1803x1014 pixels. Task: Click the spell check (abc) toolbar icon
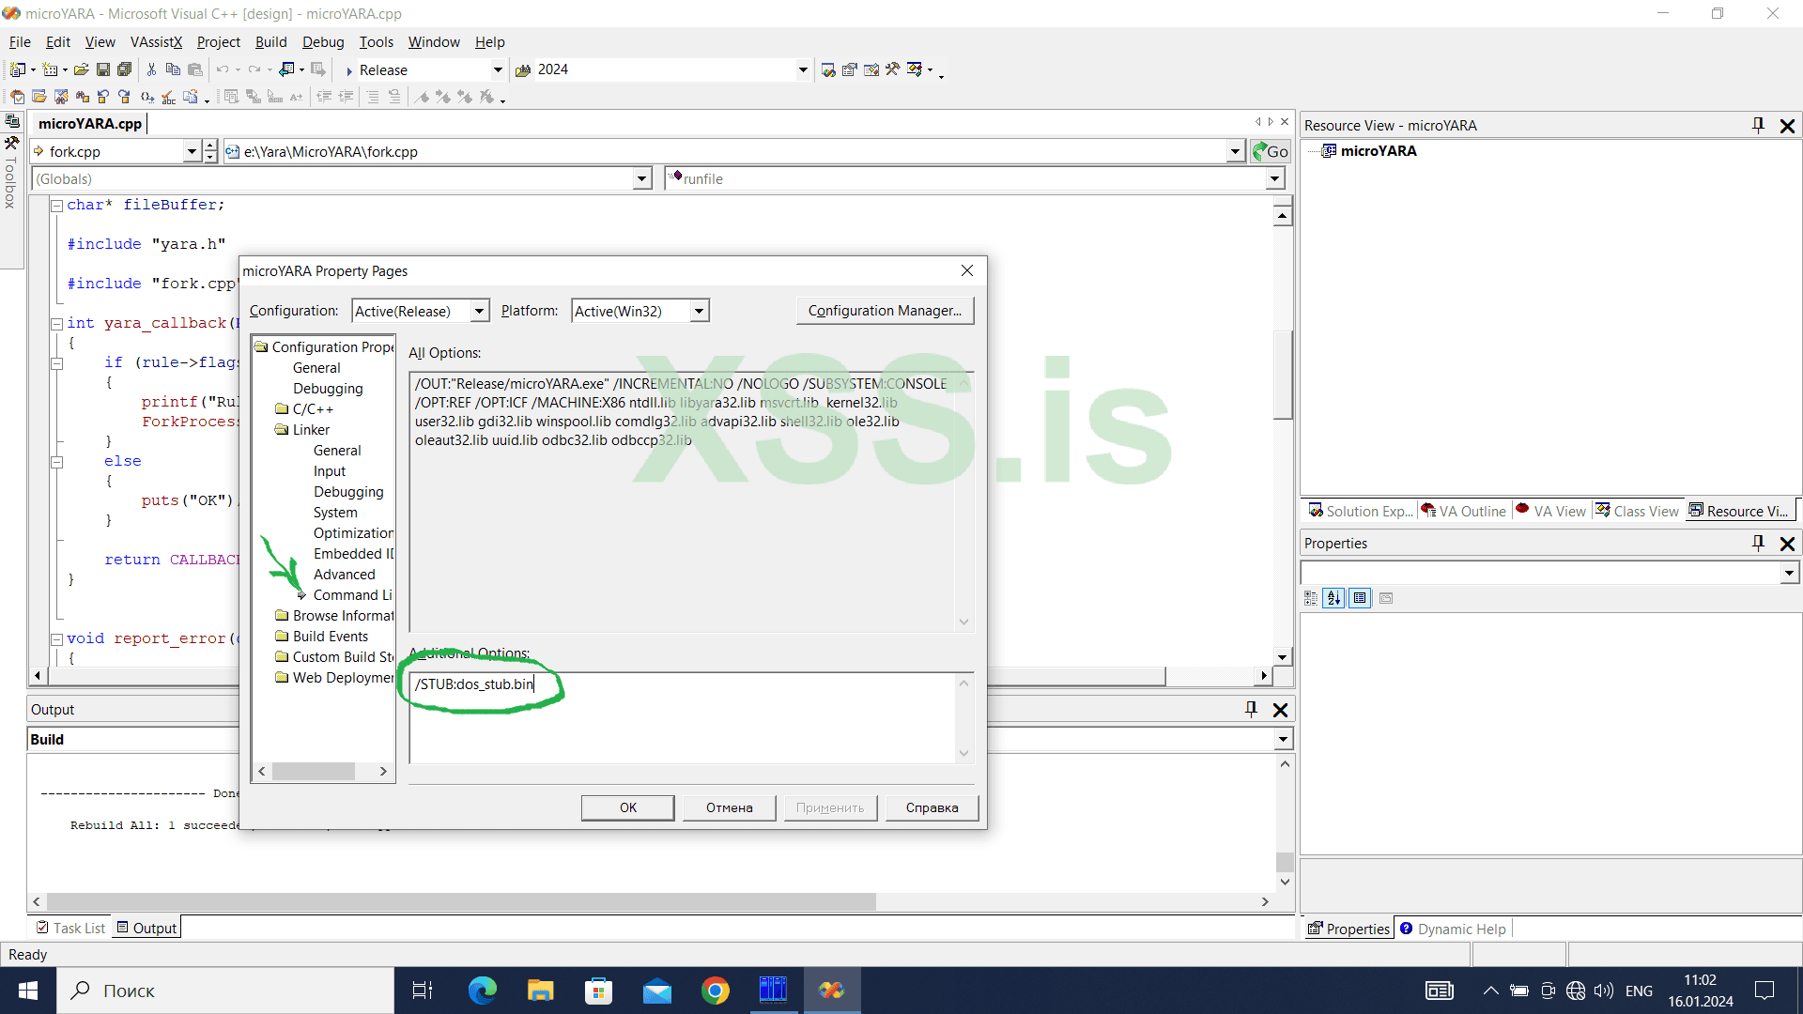167,97
